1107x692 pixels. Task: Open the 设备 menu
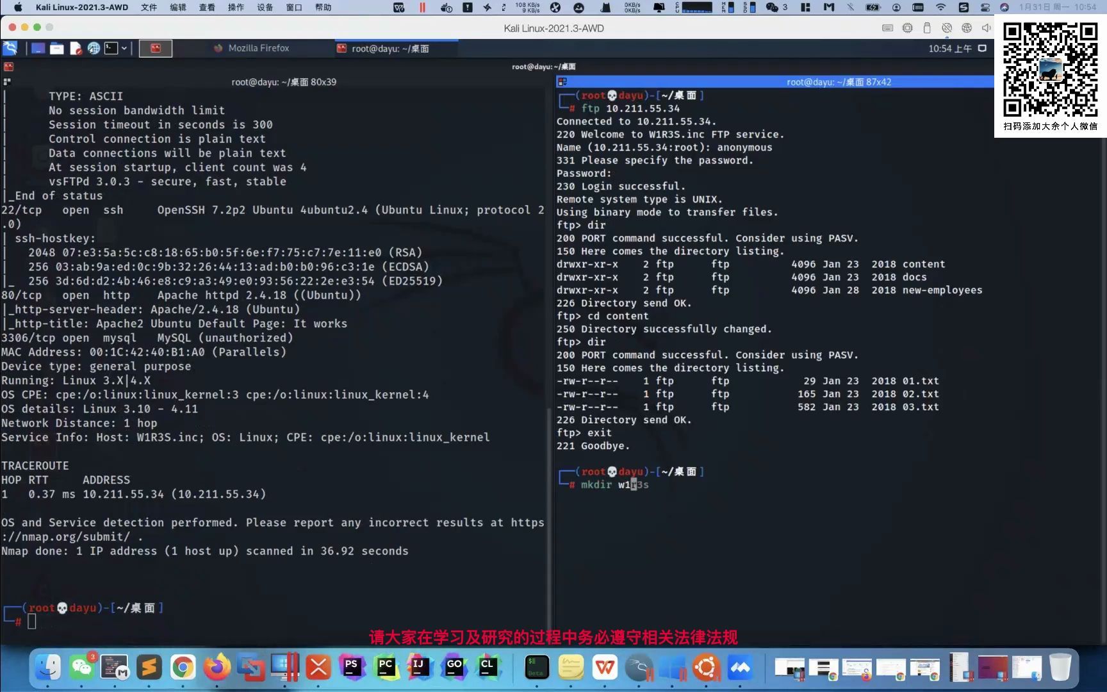tap(265, 7)
